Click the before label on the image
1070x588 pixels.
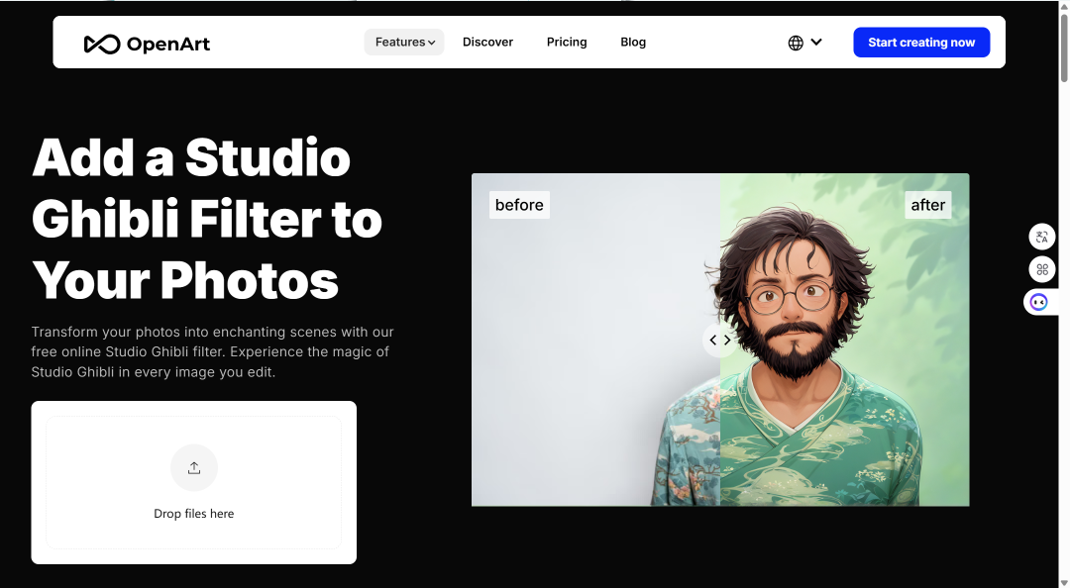pos(519,205)
